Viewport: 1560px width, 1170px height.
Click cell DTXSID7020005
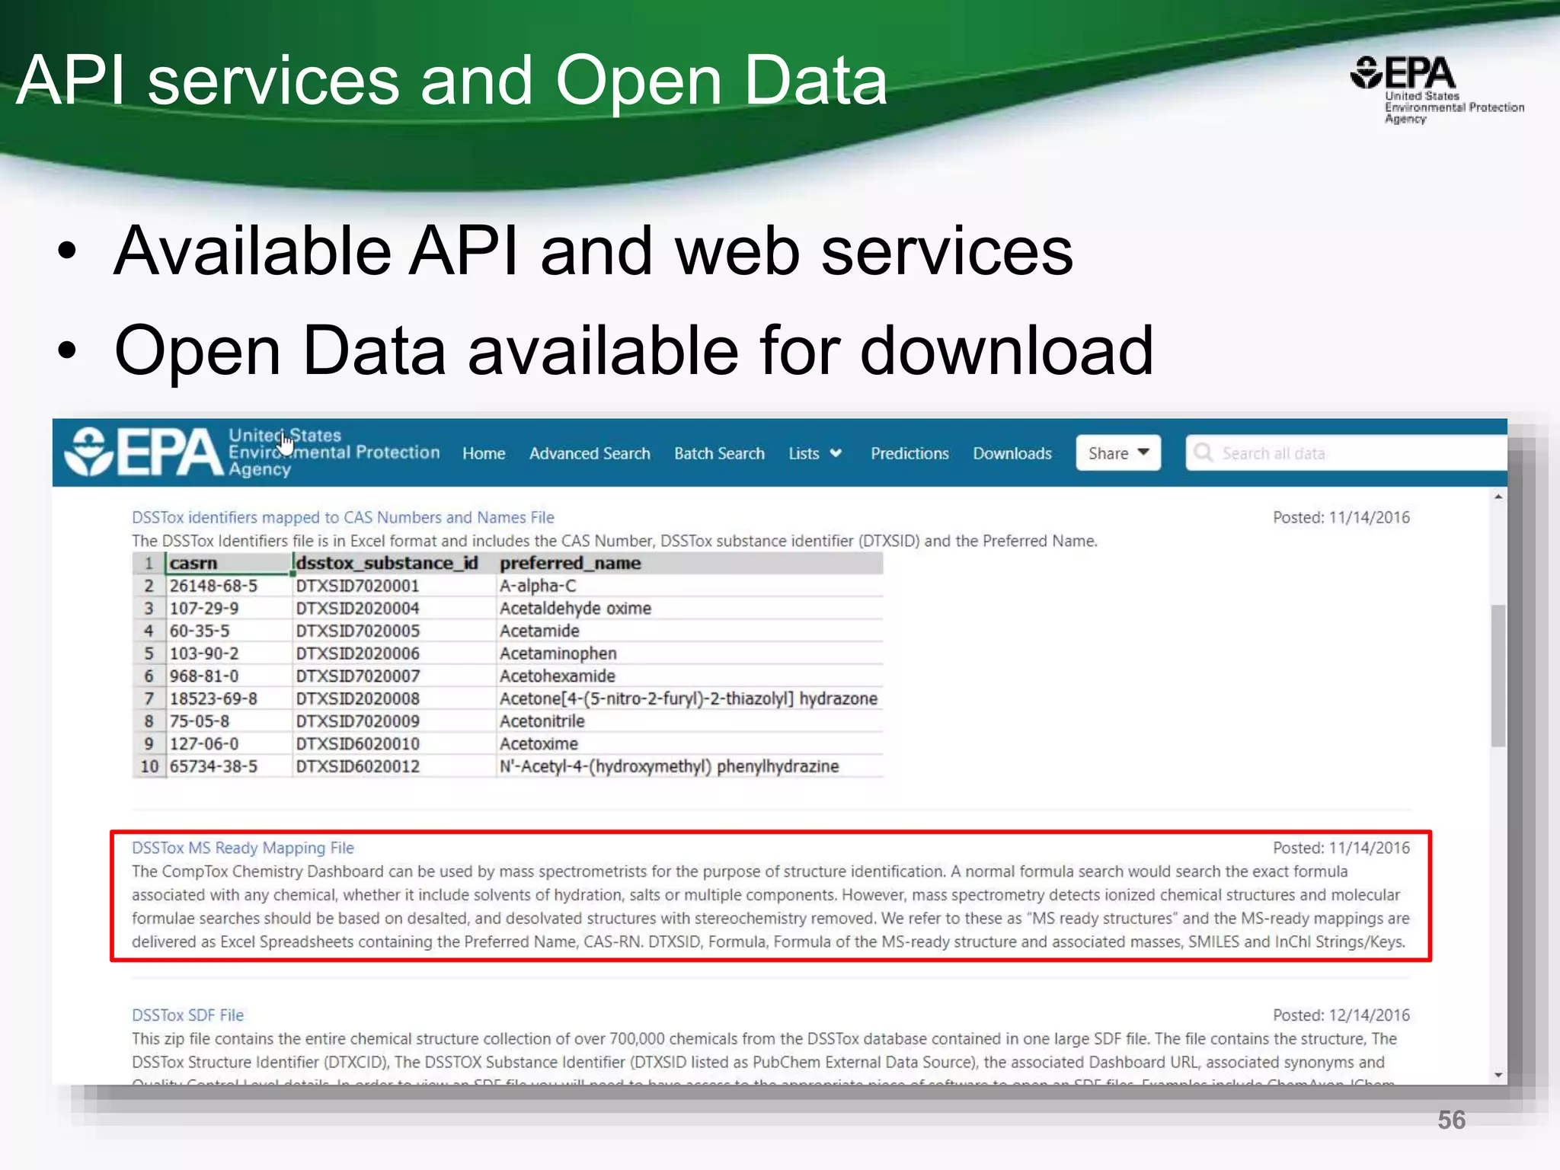coord(394,631)
